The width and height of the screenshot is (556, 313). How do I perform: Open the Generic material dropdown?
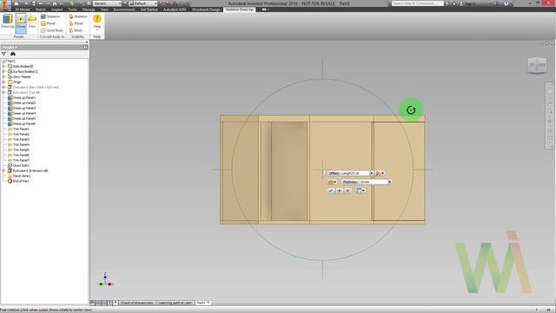click(x=107, y=3)
